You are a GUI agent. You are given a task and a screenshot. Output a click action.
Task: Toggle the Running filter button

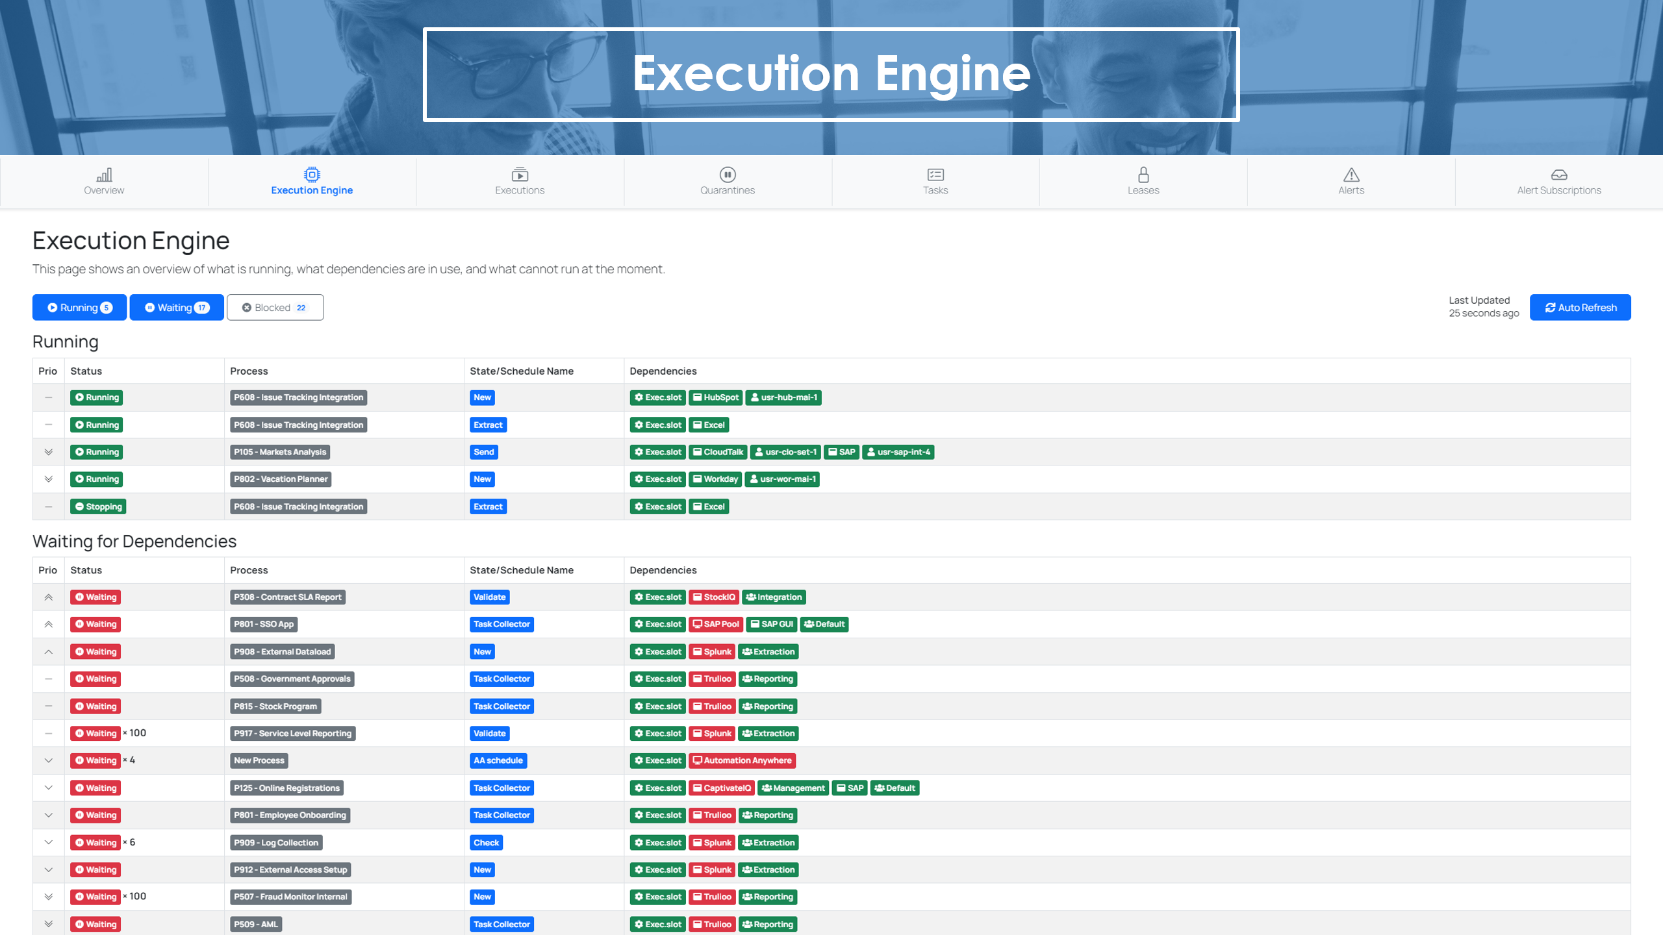(x=79, y=307)
